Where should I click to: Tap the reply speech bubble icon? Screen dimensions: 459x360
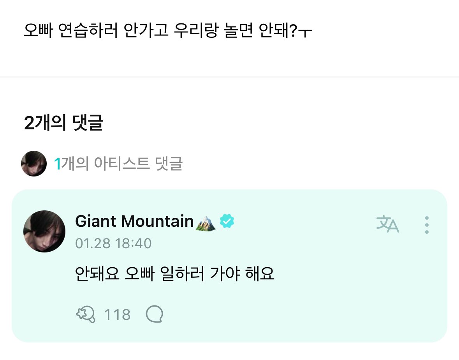pos(154,314)
